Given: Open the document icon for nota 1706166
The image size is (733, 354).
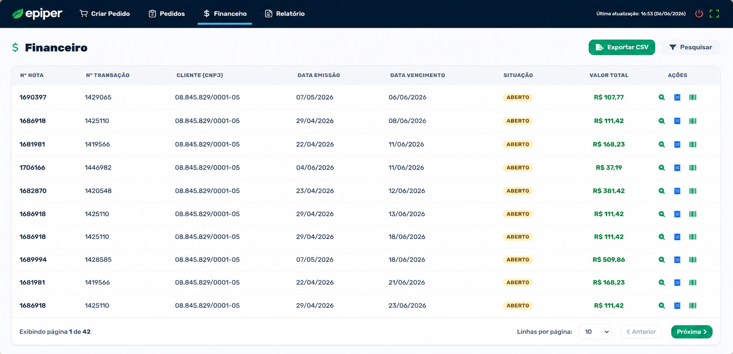Looking at the screenshot, I should pos(677,168).
